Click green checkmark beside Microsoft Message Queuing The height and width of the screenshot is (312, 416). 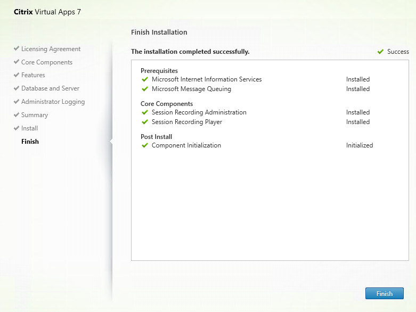click(145, 89)
